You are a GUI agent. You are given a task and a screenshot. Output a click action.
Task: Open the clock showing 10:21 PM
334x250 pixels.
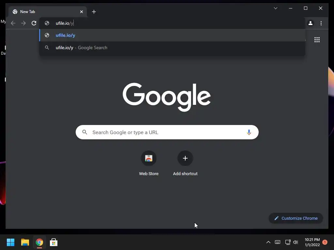point(312,242)
